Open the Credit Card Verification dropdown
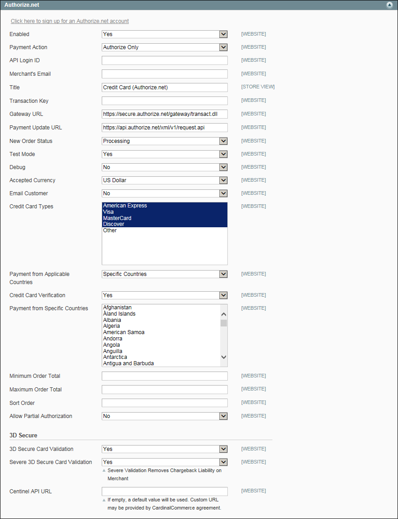The height and width of the screenshot is (519, 398). (x=165, y=295)
